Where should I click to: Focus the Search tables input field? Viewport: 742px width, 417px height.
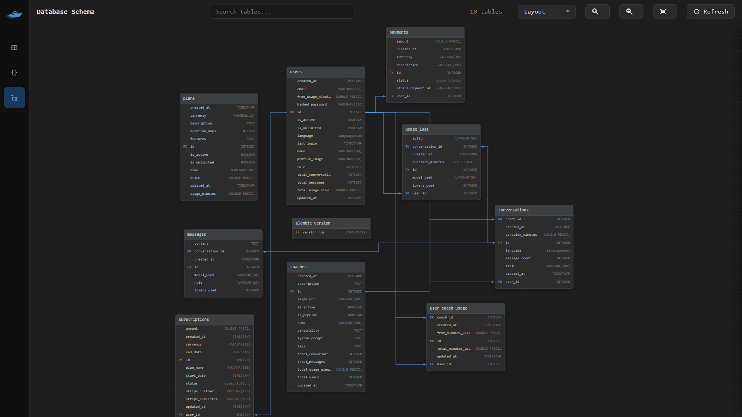click(x=282, y=12)
